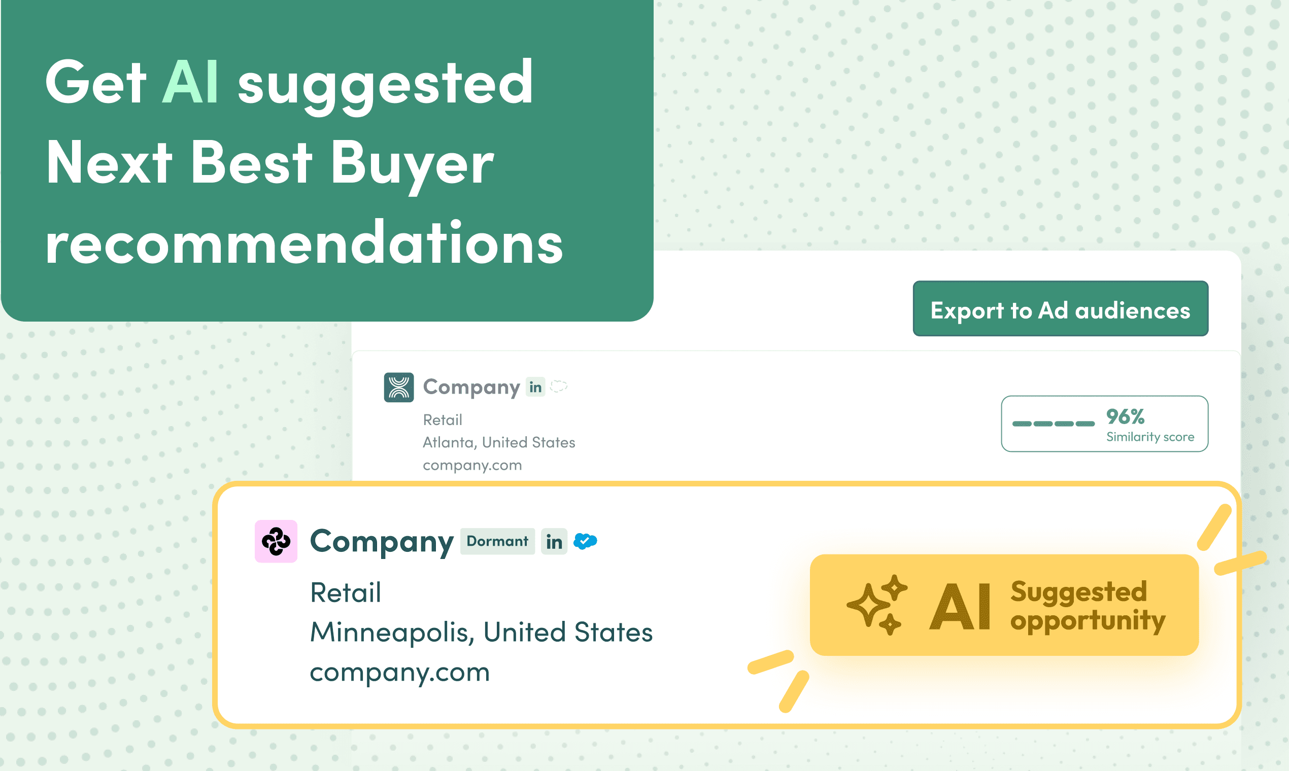Click the pink logo of the Minneapolis company

coord(276,541)
